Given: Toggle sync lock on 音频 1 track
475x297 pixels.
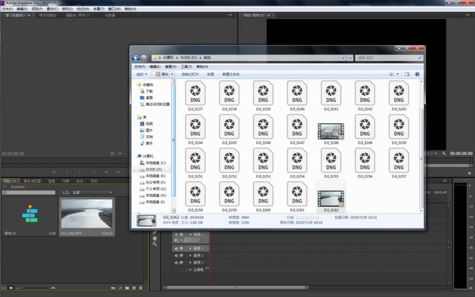Looking at the screenshot, I should click(181, 248).
